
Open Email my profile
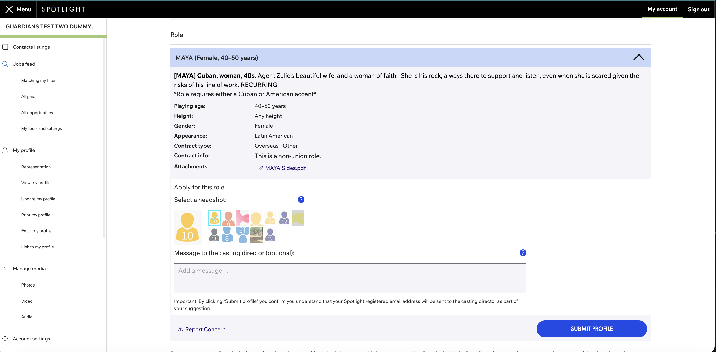(36, 231)
